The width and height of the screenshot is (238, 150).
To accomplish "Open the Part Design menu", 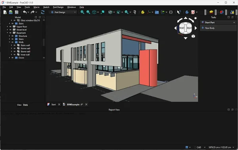I will click(x=58, y=7).
